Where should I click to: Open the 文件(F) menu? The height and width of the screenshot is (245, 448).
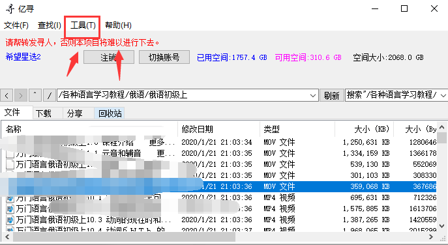click(x=16, y=25)
